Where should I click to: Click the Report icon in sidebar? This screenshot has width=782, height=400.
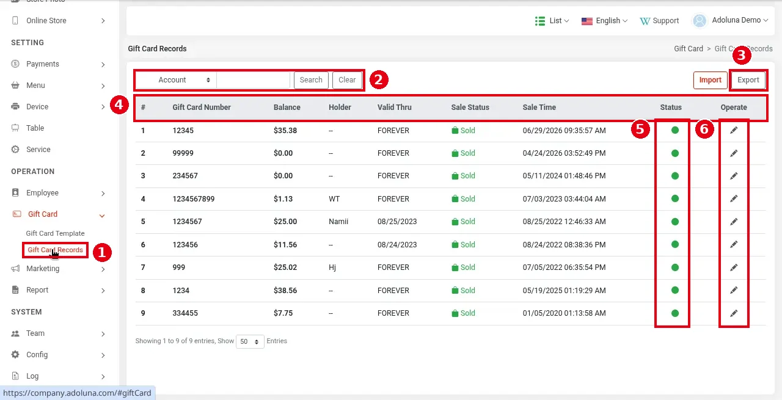pyautogui.click(x=15, y=290)
